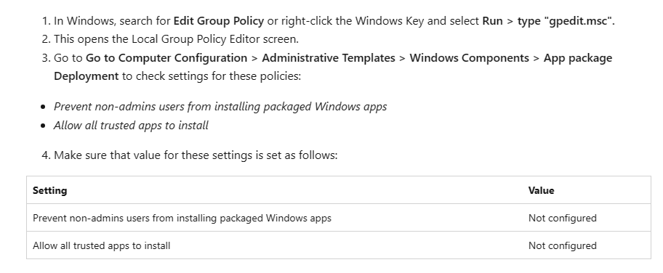Click the bold text "Edit Group Policy"

(x=219, y=21)
